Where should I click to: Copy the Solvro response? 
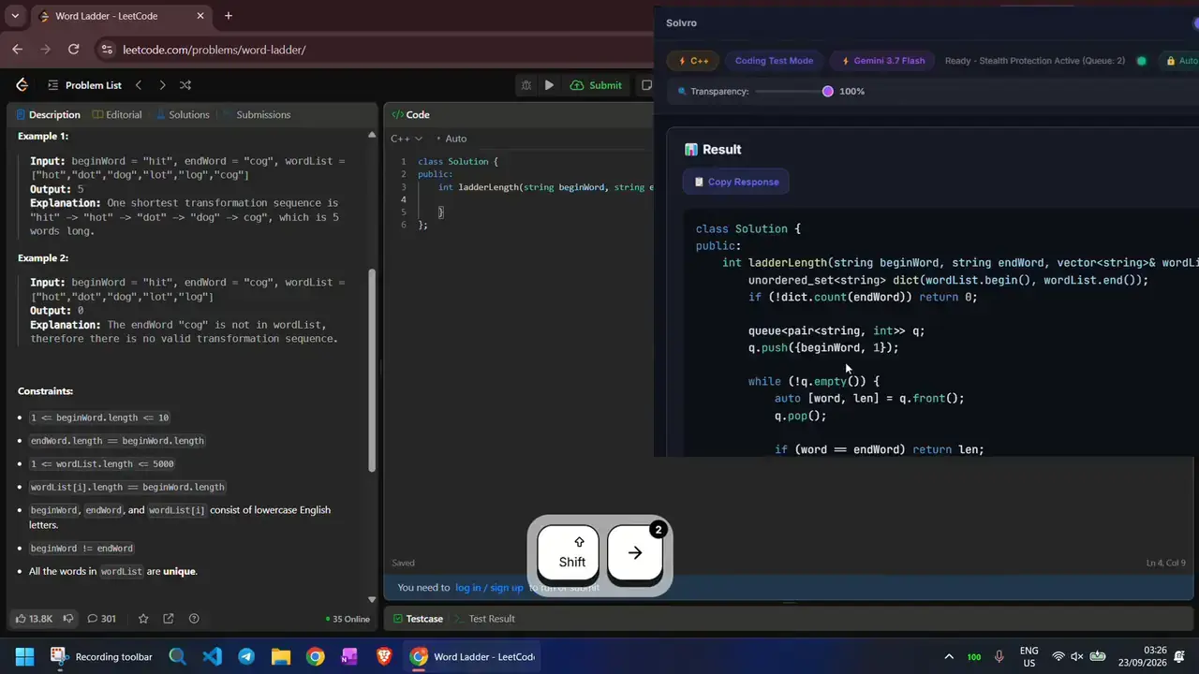pos(736,182)
